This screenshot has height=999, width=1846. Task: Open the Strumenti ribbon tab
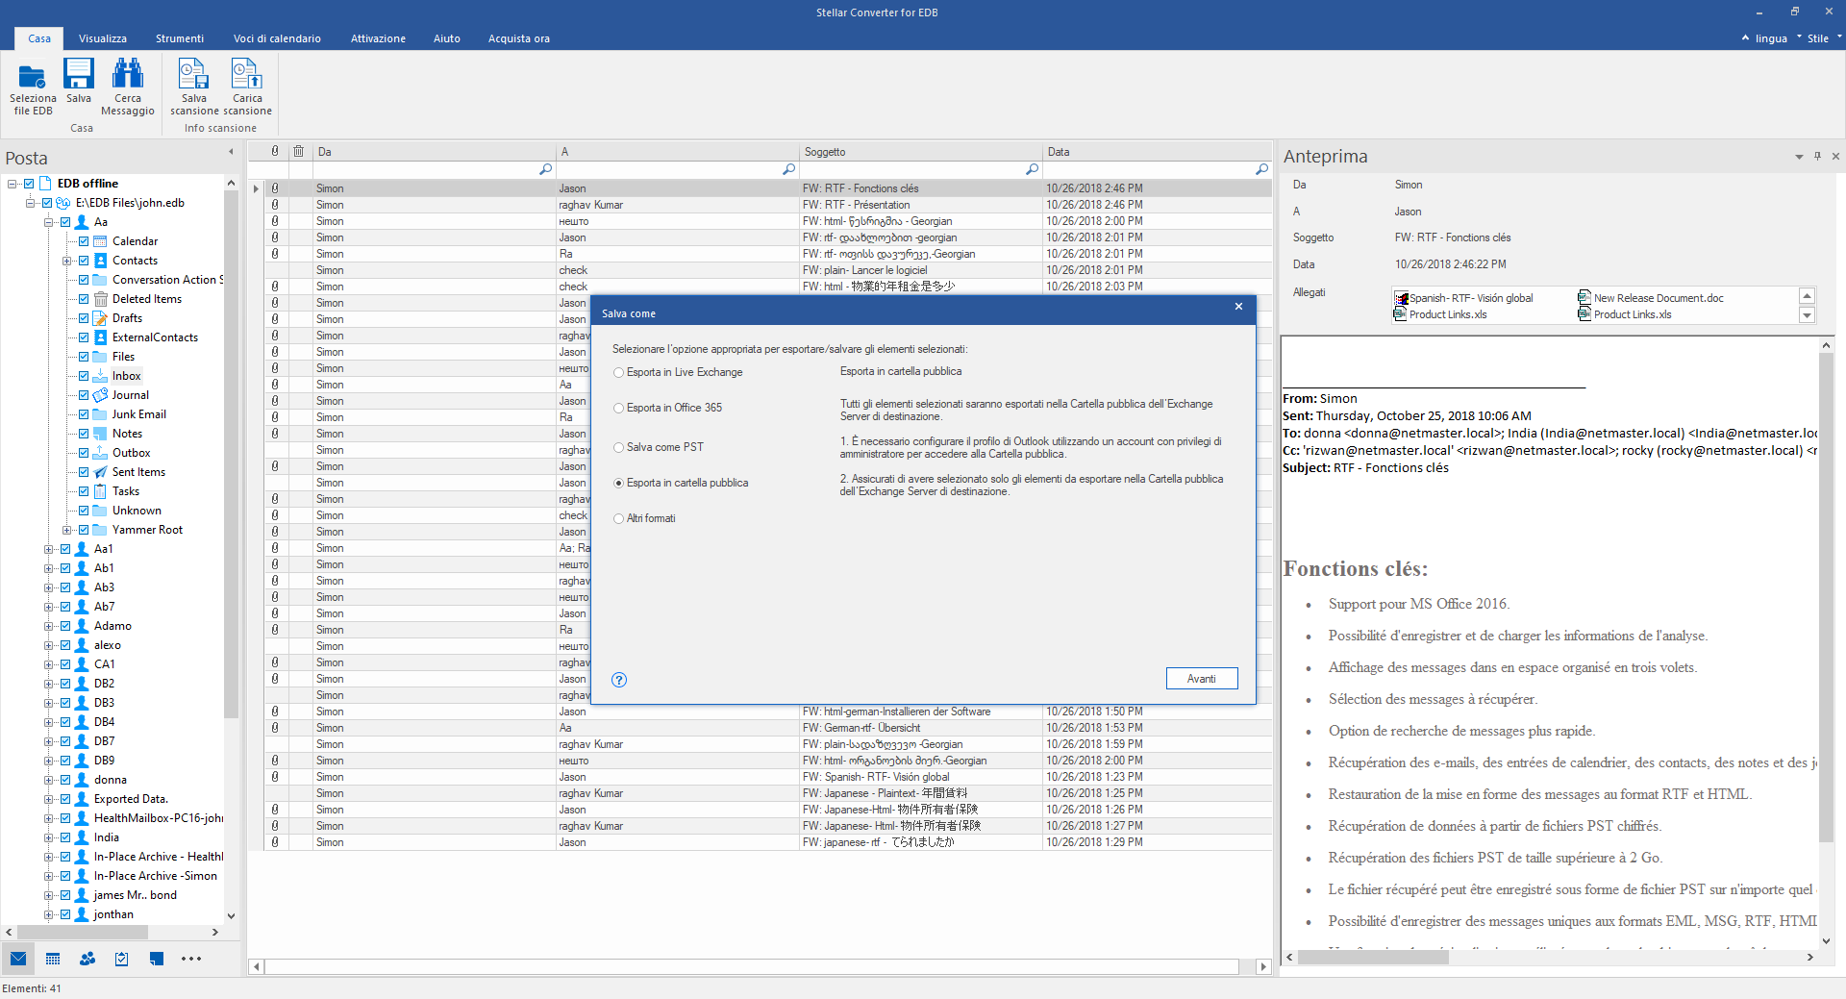click(180, 38)
